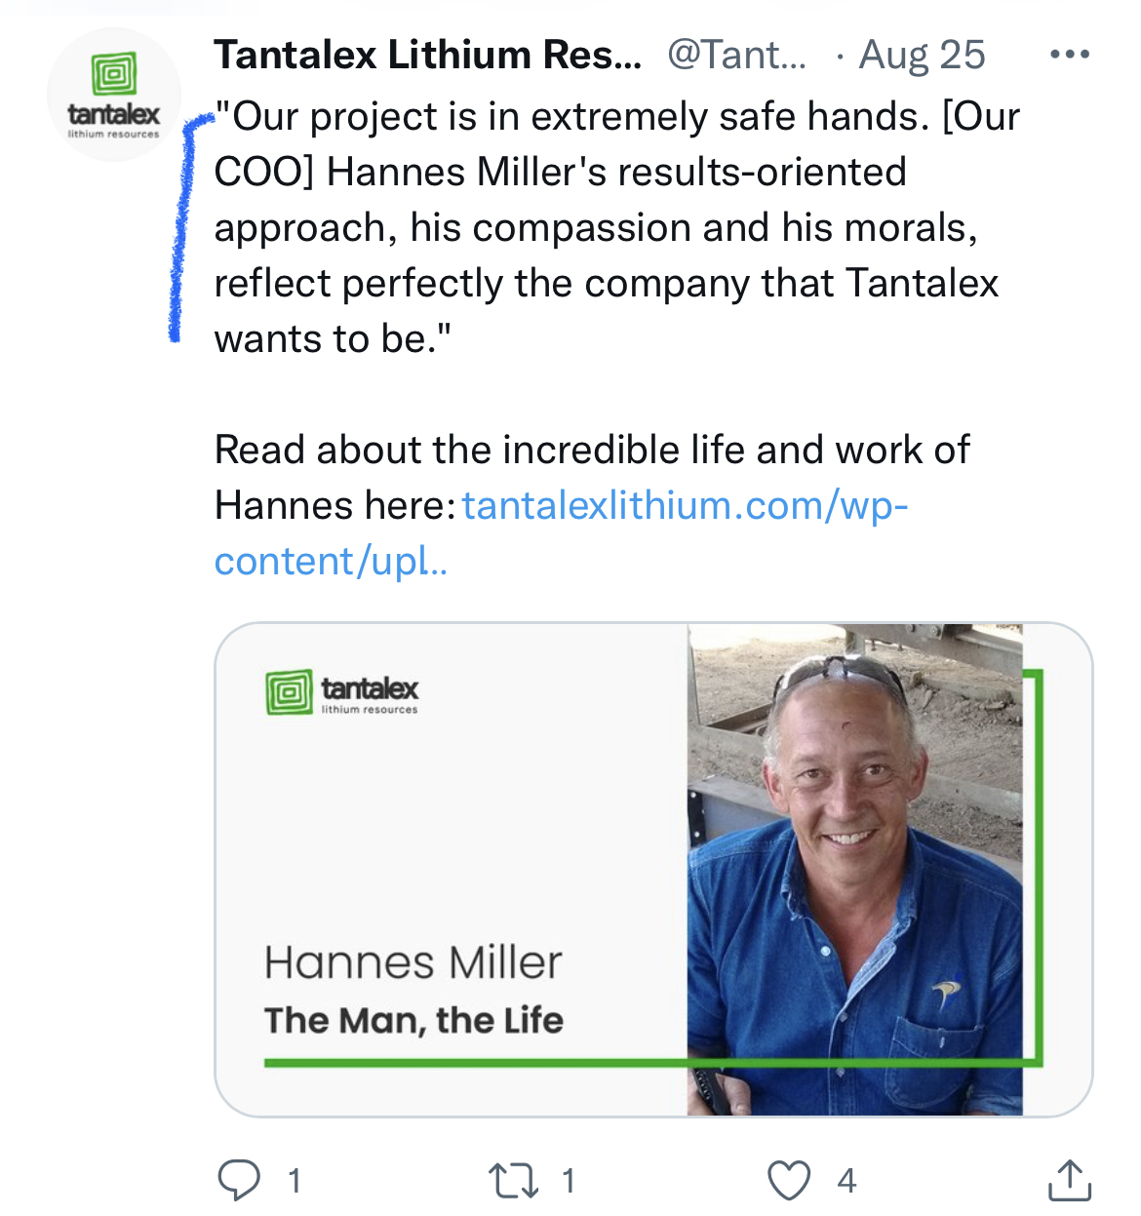1141x1216 pixels.
Task: Click the like count number 4
Action: pos(846,1181)
